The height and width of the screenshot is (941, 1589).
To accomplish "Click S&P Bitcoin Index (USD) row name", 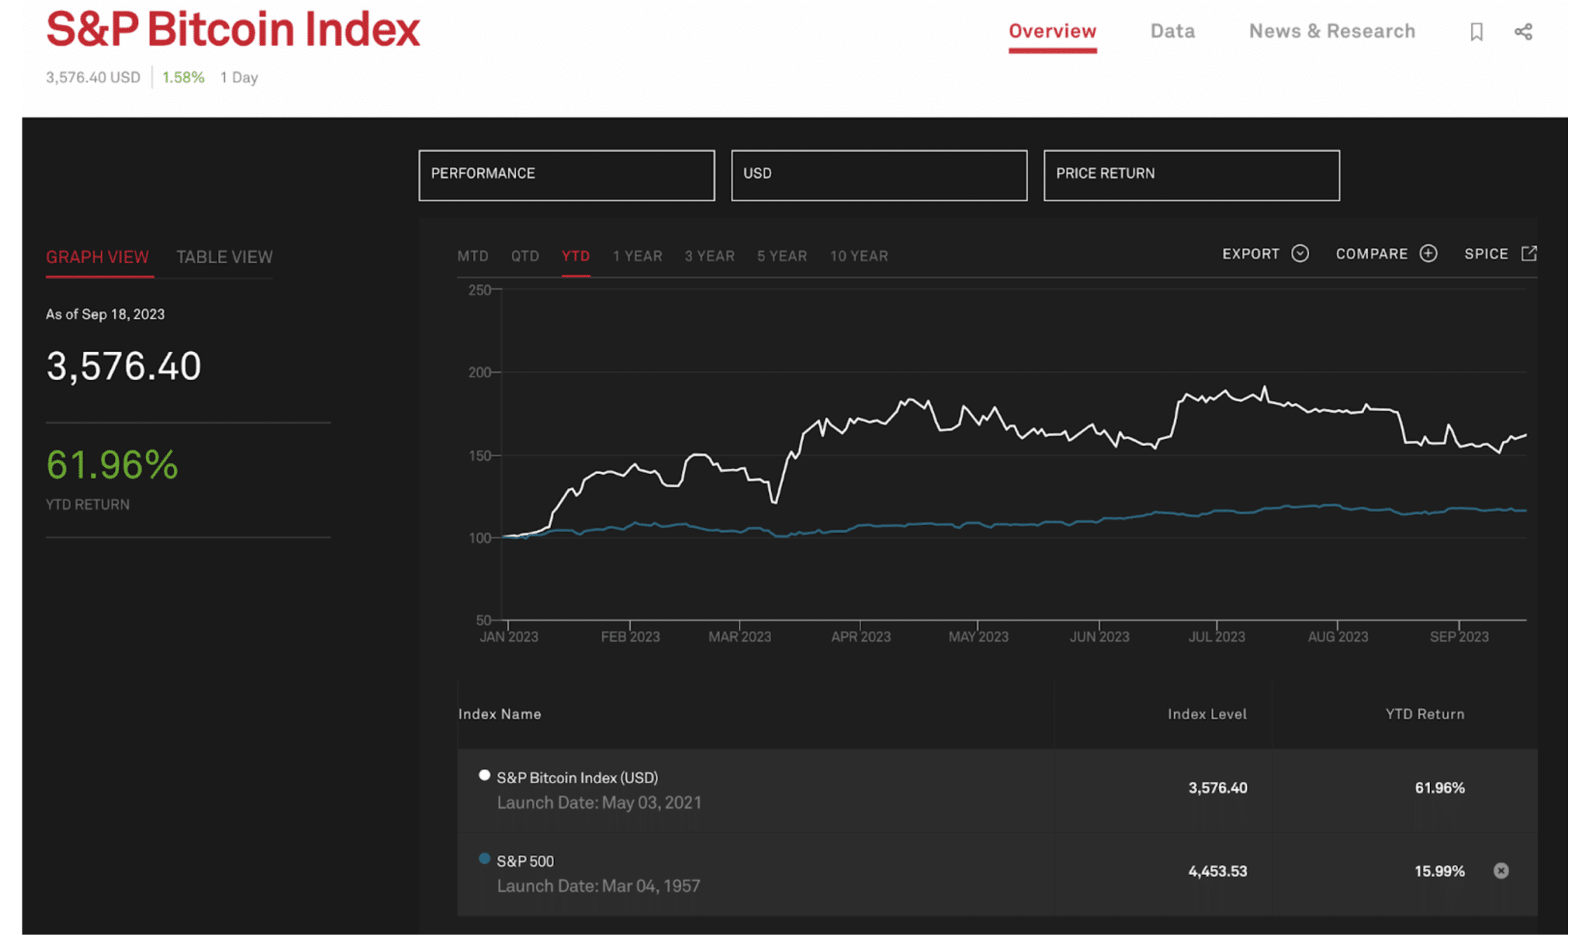I will click(577, 777).
